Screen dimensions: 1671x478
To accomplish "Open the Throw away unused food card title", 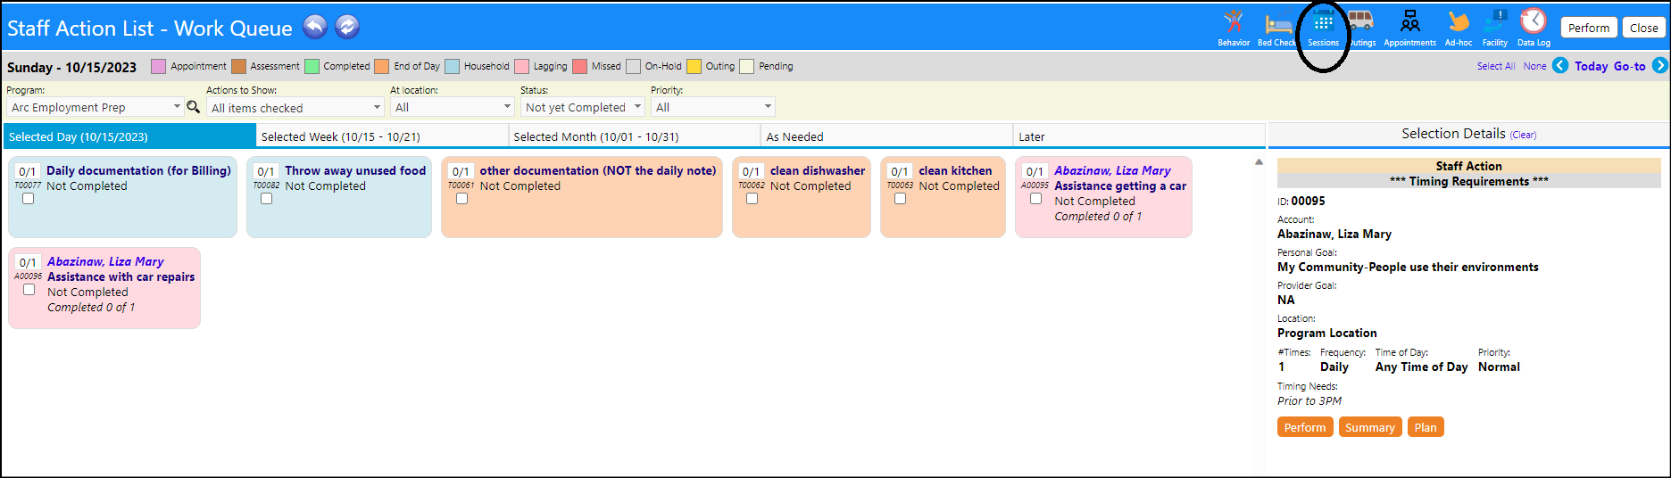I will coord(355,170).
